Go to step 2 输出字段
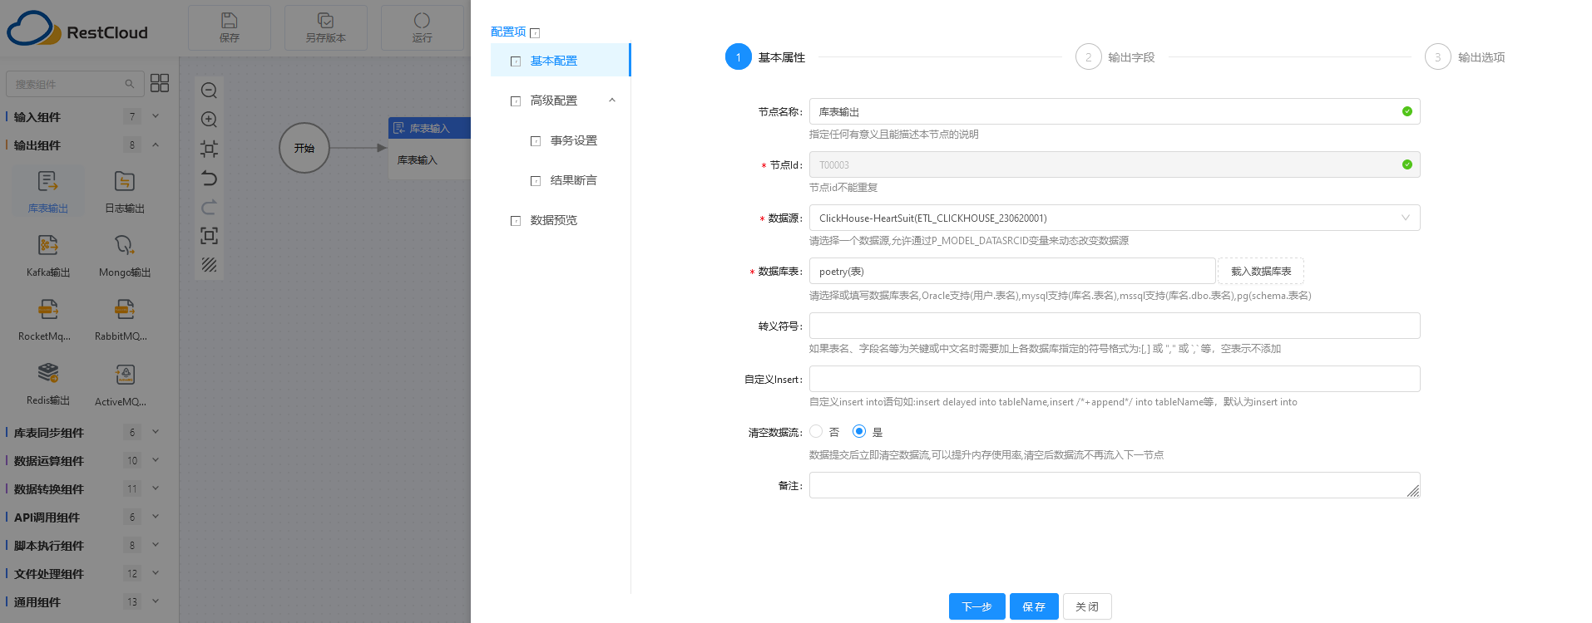The height and width of the screenshot is (623, 1592). pos(1115,57)
